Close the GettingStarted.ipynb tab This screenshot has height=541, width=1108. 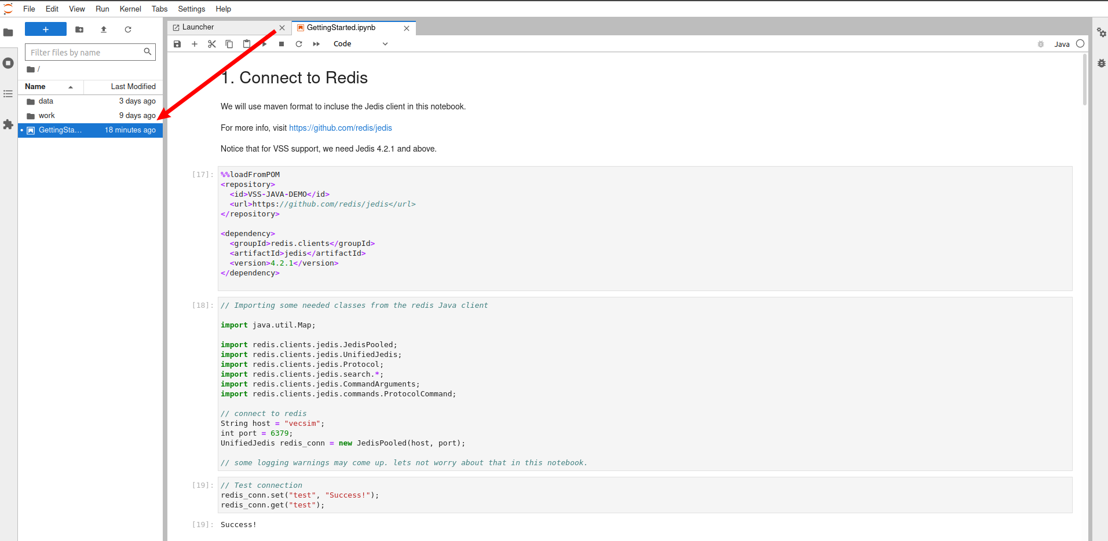tap(407, 28)
